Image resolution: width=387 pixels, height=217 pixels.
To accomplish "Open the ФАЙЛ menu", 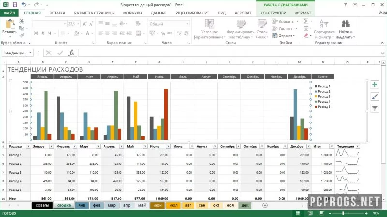I will (x=9, y=13).
